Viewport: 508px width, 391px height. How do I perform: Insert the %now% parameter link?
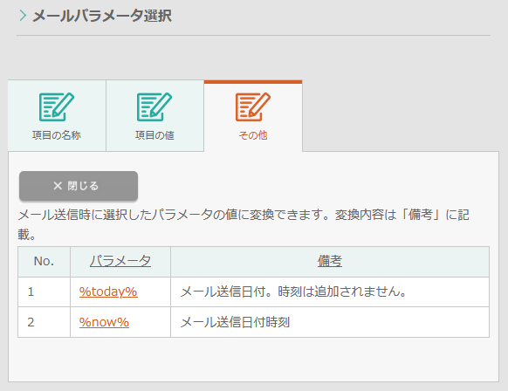click(x=104, y=322)
